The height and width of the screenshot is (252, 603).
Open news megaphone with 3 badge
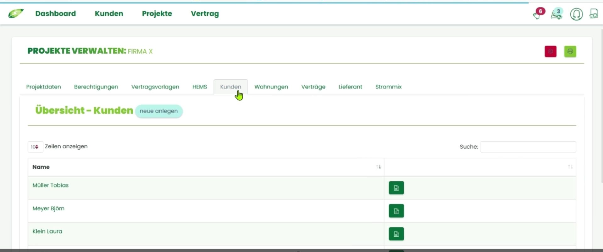tap(556, 14)
